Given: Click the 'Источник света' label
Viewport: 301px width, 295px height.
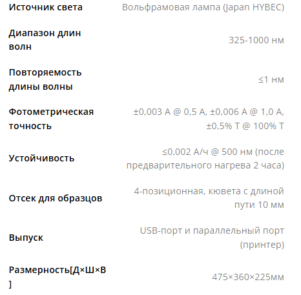Looking at the screenshot, I should (x=46, y=7).
